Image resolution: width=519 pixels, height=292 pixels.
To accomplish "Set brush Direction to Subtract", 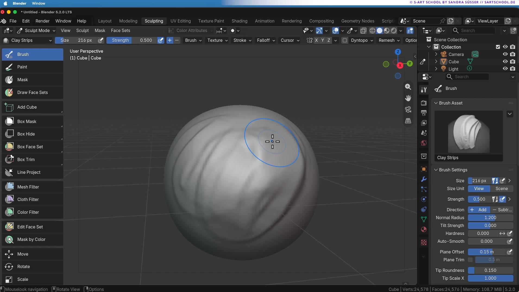I will point(502,210).
